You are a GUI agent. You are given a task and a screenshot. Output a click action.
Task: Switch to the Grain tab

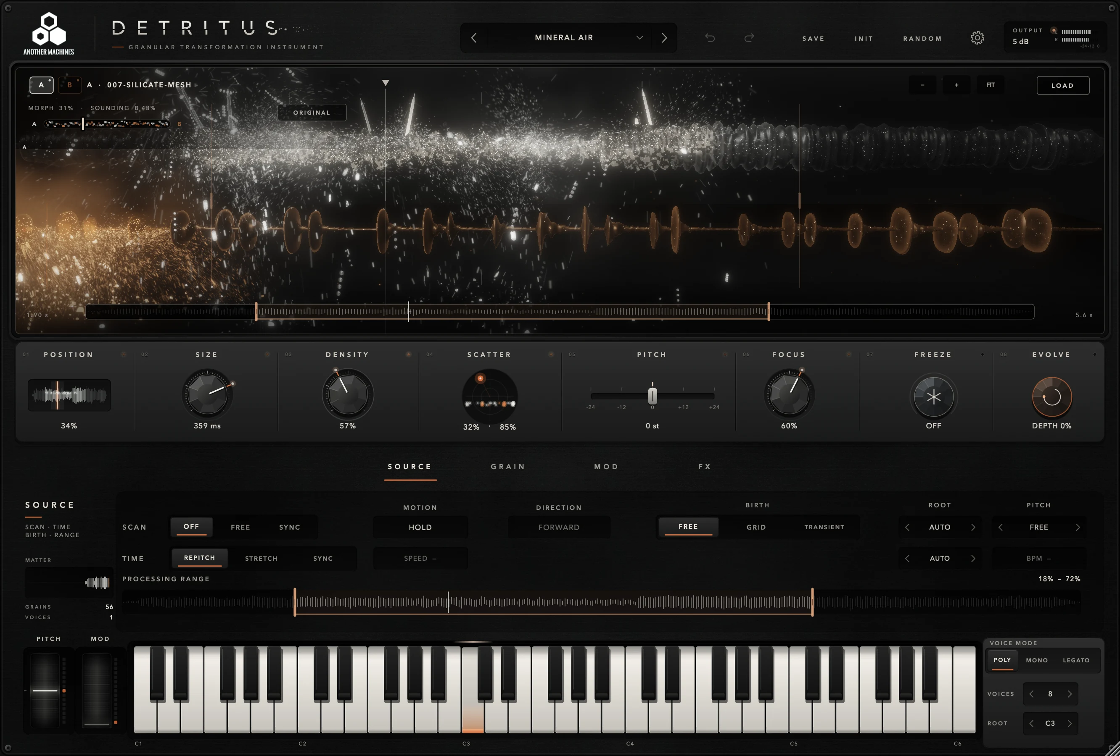[x=508, y=467]
